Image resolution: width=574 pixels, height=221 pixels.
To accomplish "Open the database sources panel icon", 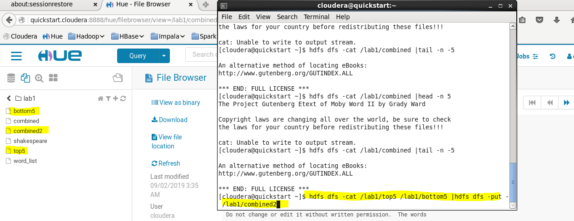I will [11, 78].
